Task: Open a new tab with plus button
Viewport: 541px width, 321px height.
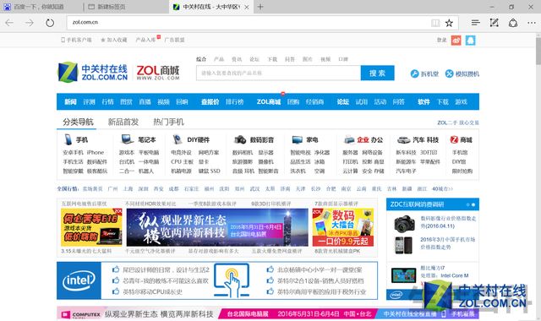Action: [260, 7]
